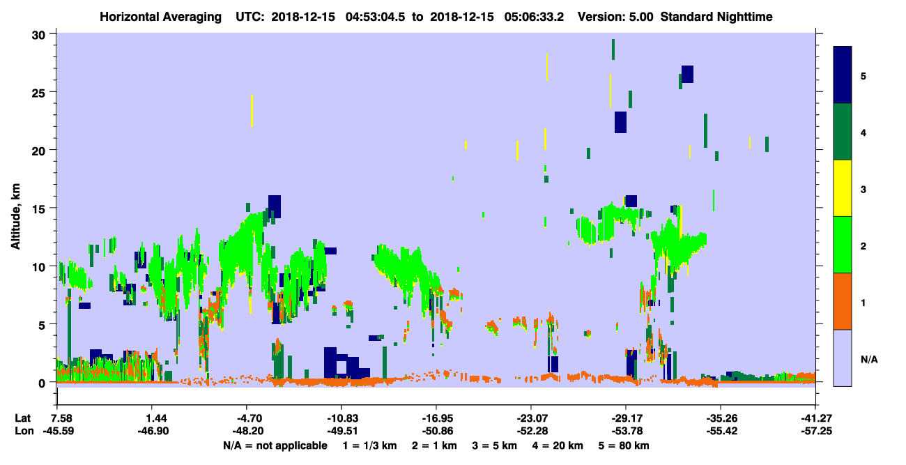The image size is (906, 465).
Task: Click the longitude value '-50.86'
Action: [436, 432]
